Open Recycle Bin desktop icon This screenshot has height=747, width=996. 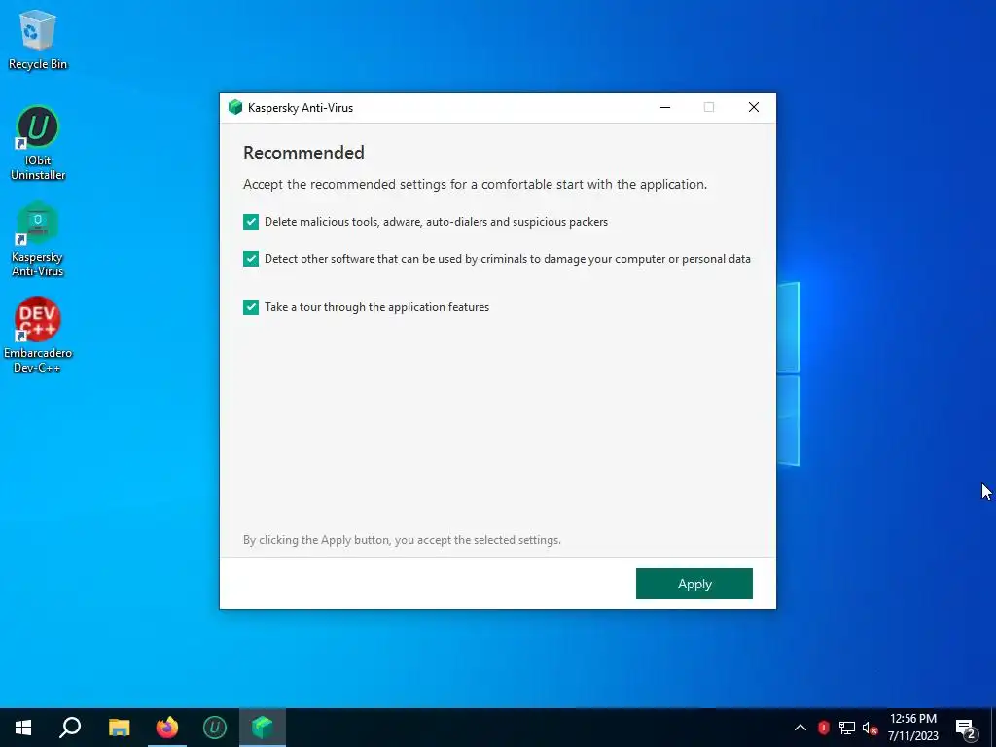[38, 40]
